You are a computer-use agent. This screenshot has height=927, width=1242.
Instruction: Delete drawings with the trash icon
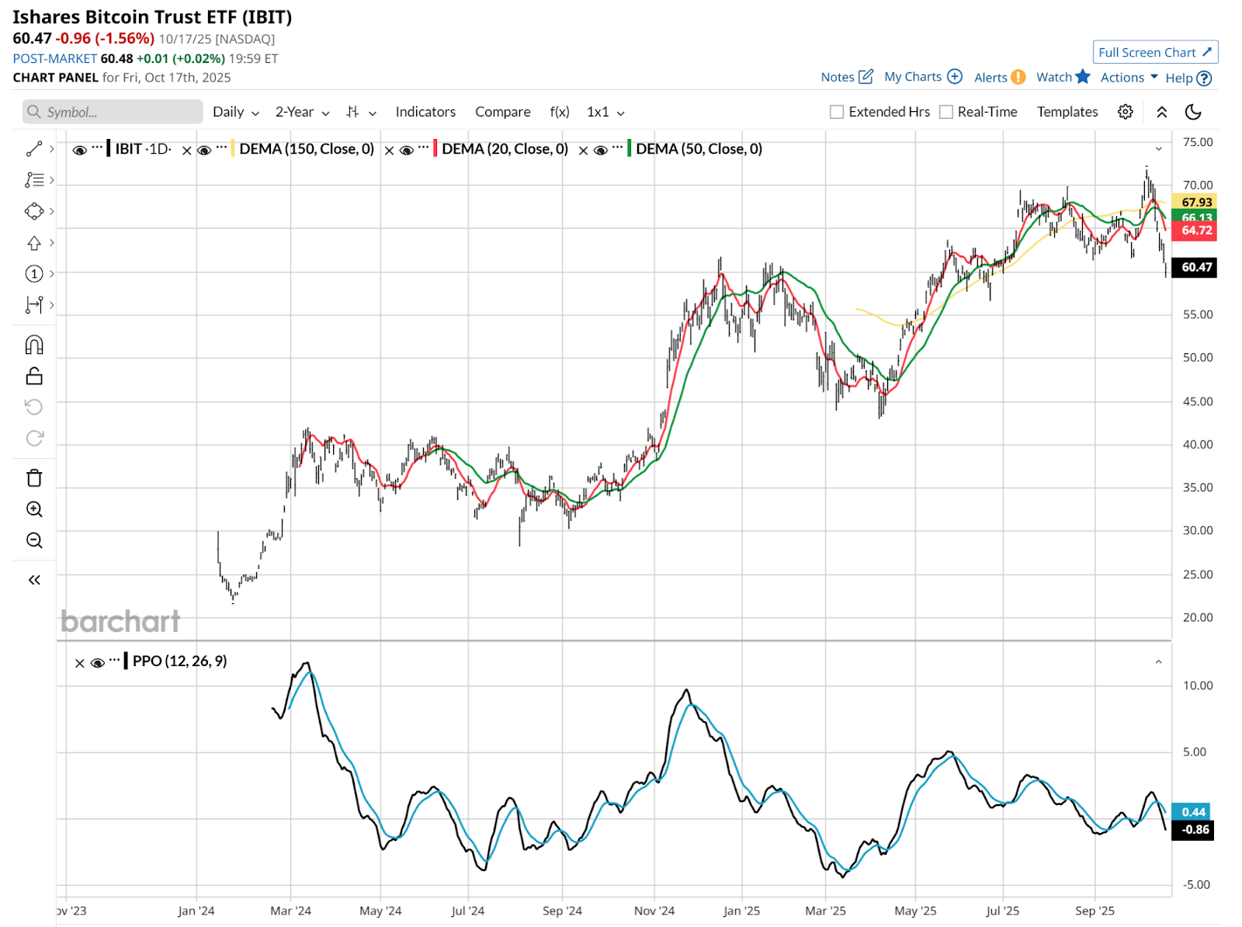click(x=34, y=478)
